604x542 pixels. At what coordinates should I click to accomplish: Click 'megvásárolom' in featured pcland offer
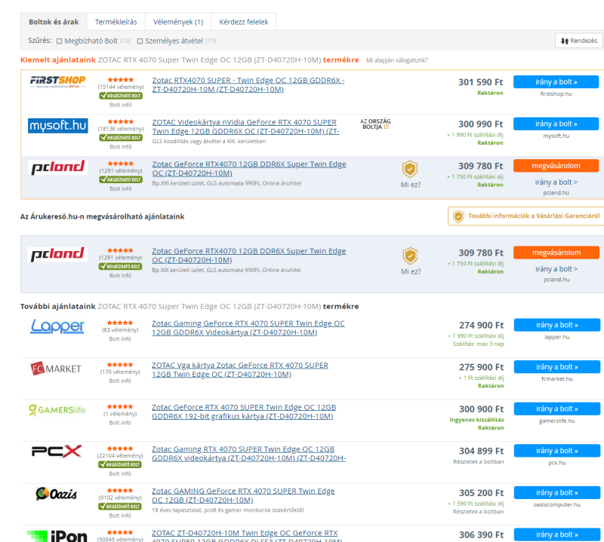tap(556, 166)
